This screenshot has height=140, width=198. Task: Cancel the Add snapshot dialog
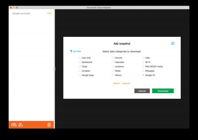click(142, 91)
